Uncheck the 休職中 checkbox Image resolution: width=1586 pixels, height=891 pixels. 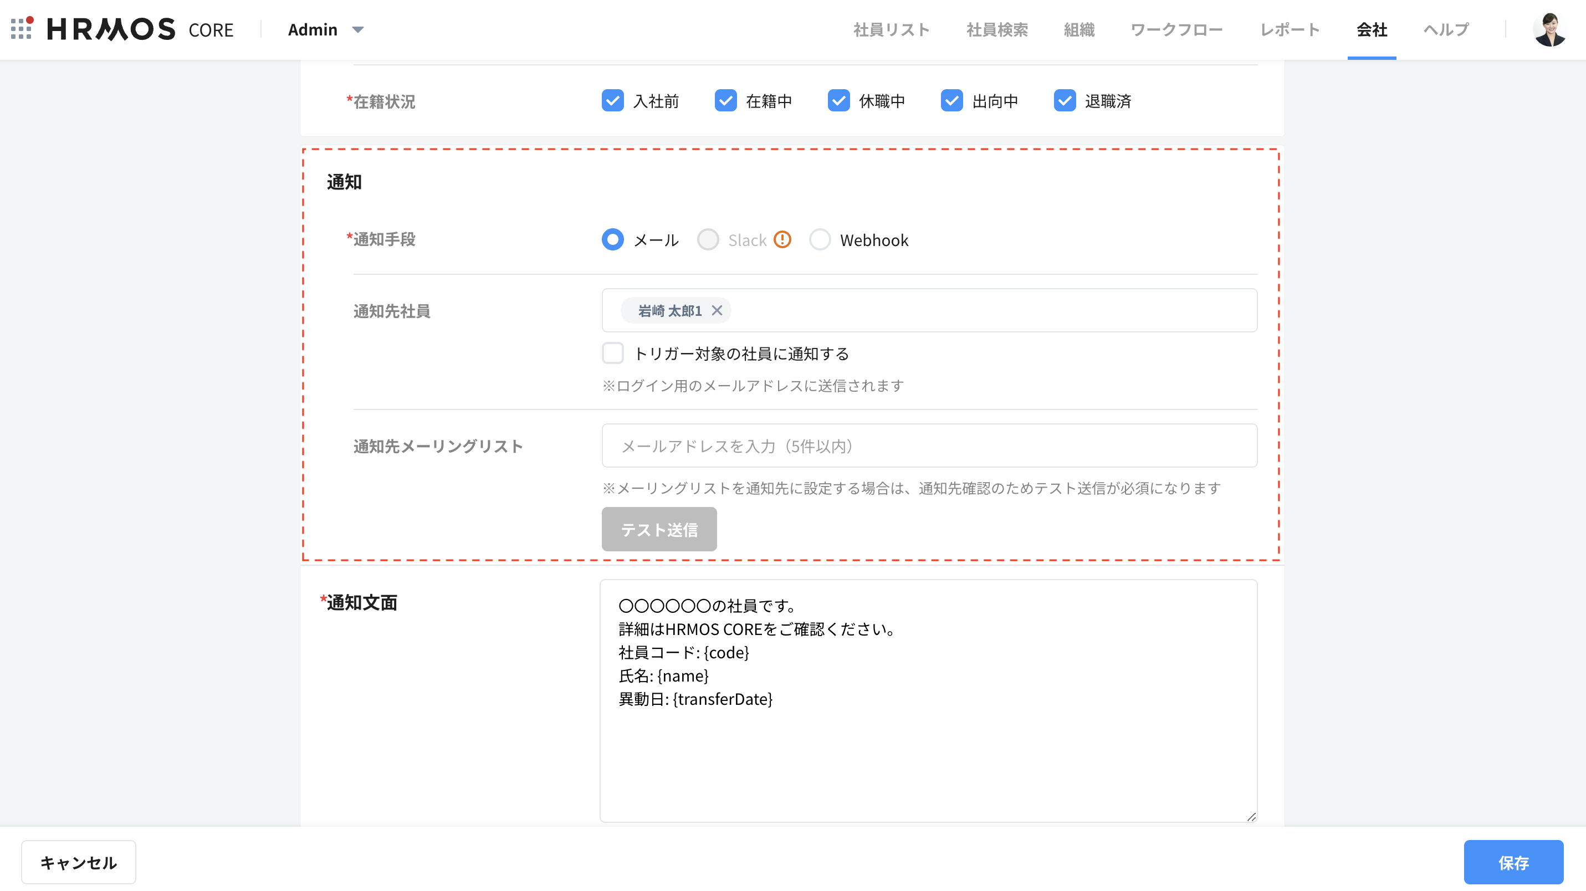tap(838, 100)
